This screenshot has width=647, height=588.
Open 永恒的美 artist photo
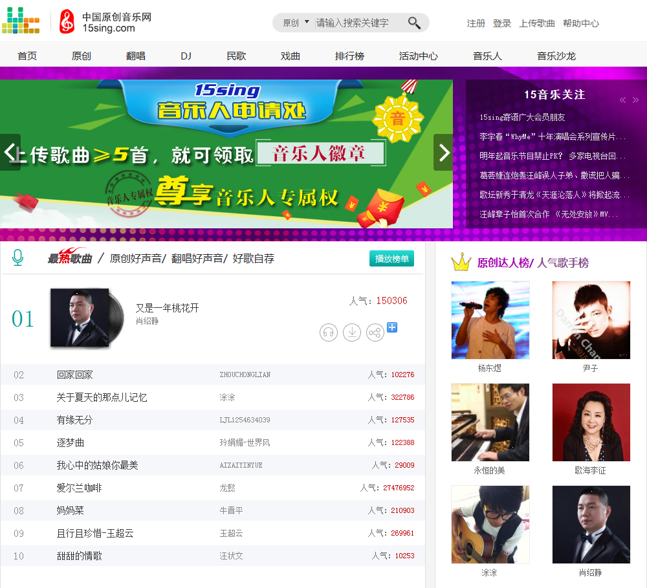(490, 422)
